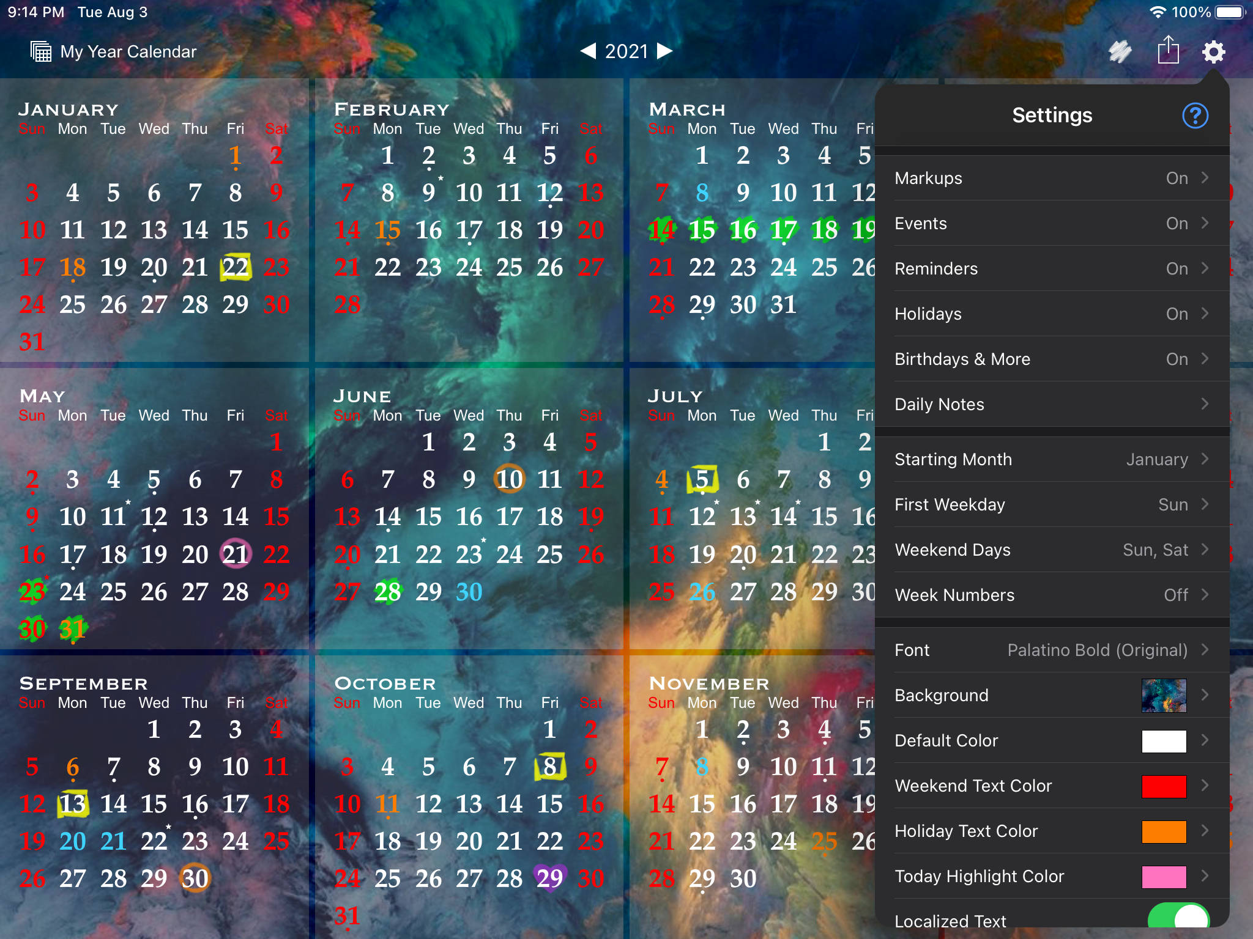Go to previous year arrow
Image resolution: width=1253 pixels, height=939 pixels.
pos(588,51)
